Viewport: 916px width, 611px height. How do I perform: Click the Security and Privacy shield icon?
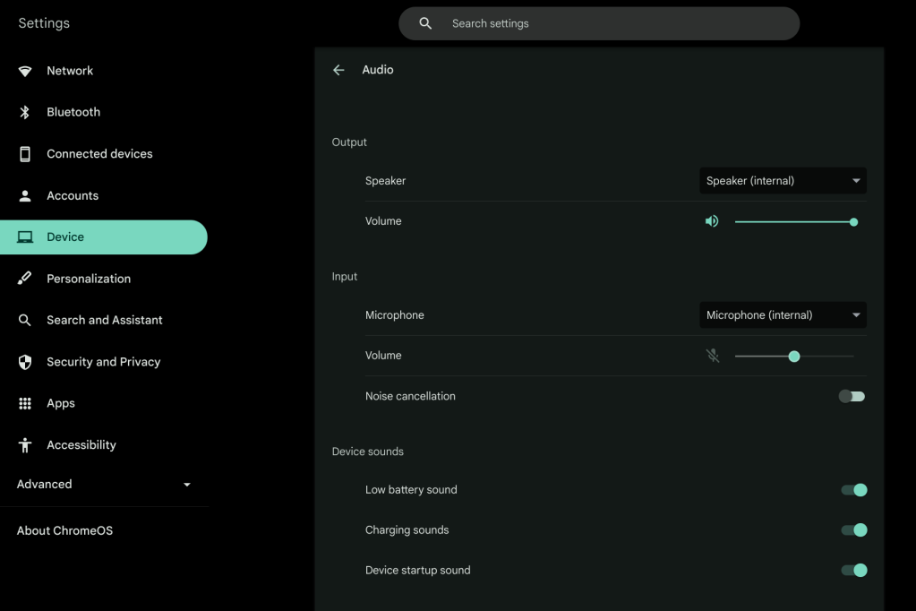[x=25, y=361]
